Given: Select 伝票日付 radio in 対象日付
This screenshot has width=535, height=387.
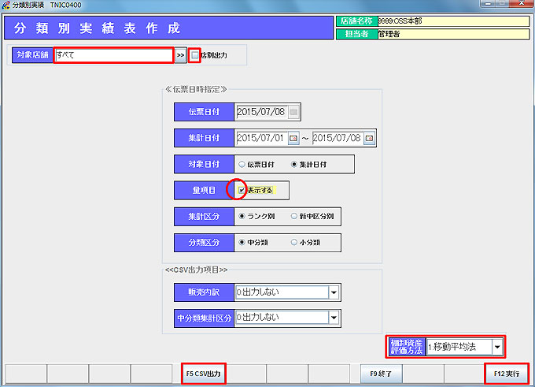Looking at the screenshot, I should (x=242, y=165).
